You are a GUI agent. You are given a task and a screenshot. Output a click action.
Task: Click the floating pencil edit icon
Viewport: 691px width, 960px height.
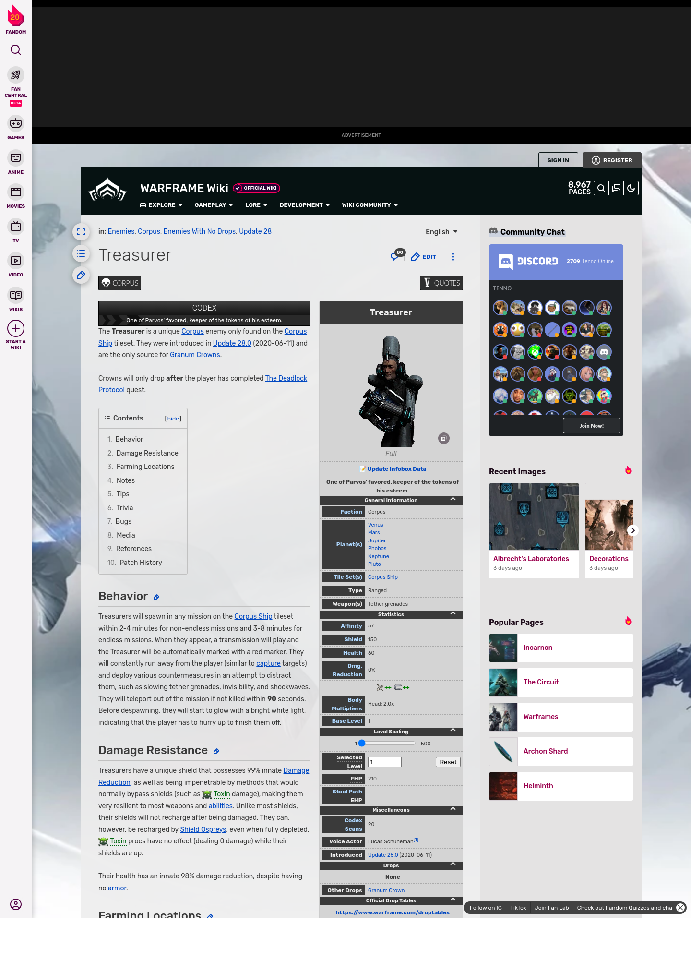[x=81, y=275]
